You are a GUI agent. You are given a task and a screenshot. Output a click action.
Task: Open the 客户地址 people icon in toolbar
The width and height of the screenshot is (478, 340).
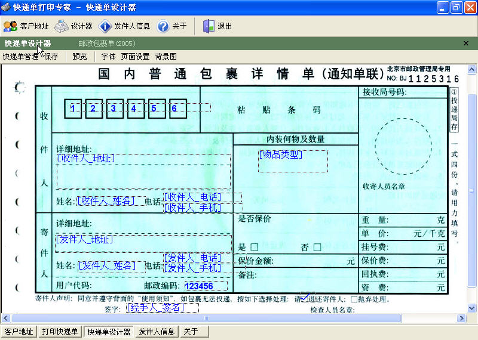[x=10, y=26]
